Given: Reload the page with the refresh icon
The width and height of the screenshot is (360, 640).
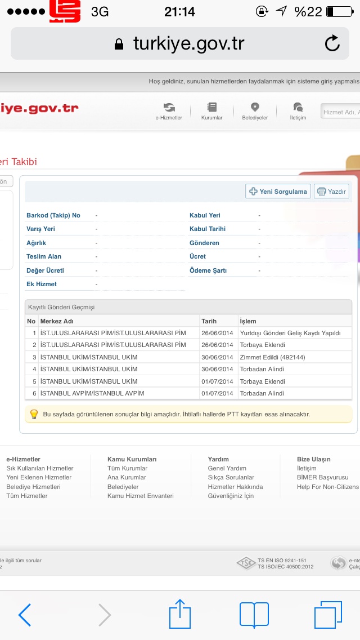Looking at the screenshot, I should click(x=332, y=43).
